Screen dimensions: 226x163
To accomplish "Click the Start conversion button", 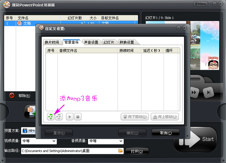I will pos(195,139).
